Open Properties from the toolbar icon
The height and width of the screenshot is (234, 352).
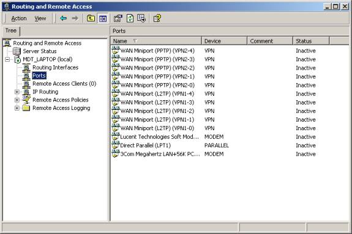pyautogui.click(x=118, y=18)
